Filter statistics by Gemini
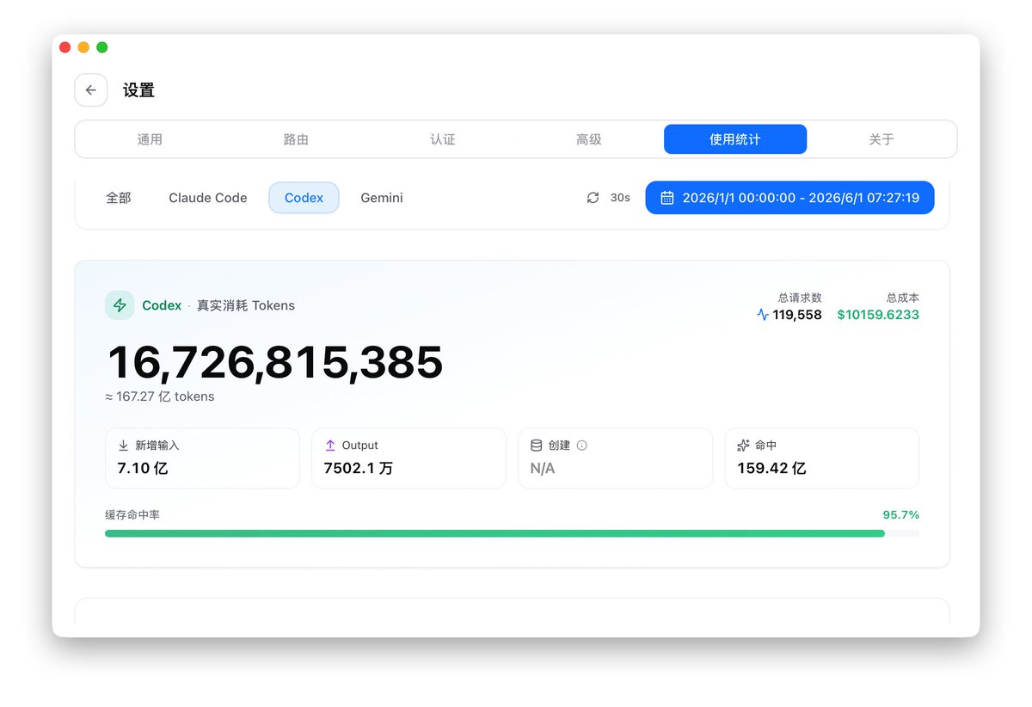Screen dimensions: 1032x707 pos(382,198)
